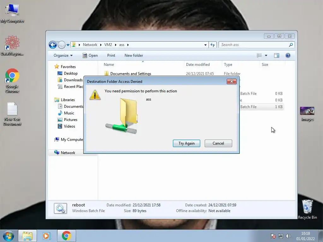The height and width of the screenshot is (242, 323).
Task: Select My Computer in navigation pane
Action: [x=69, y=140]
